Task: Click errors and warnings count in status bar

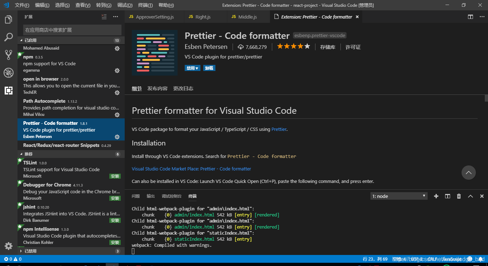Action: 13,259
